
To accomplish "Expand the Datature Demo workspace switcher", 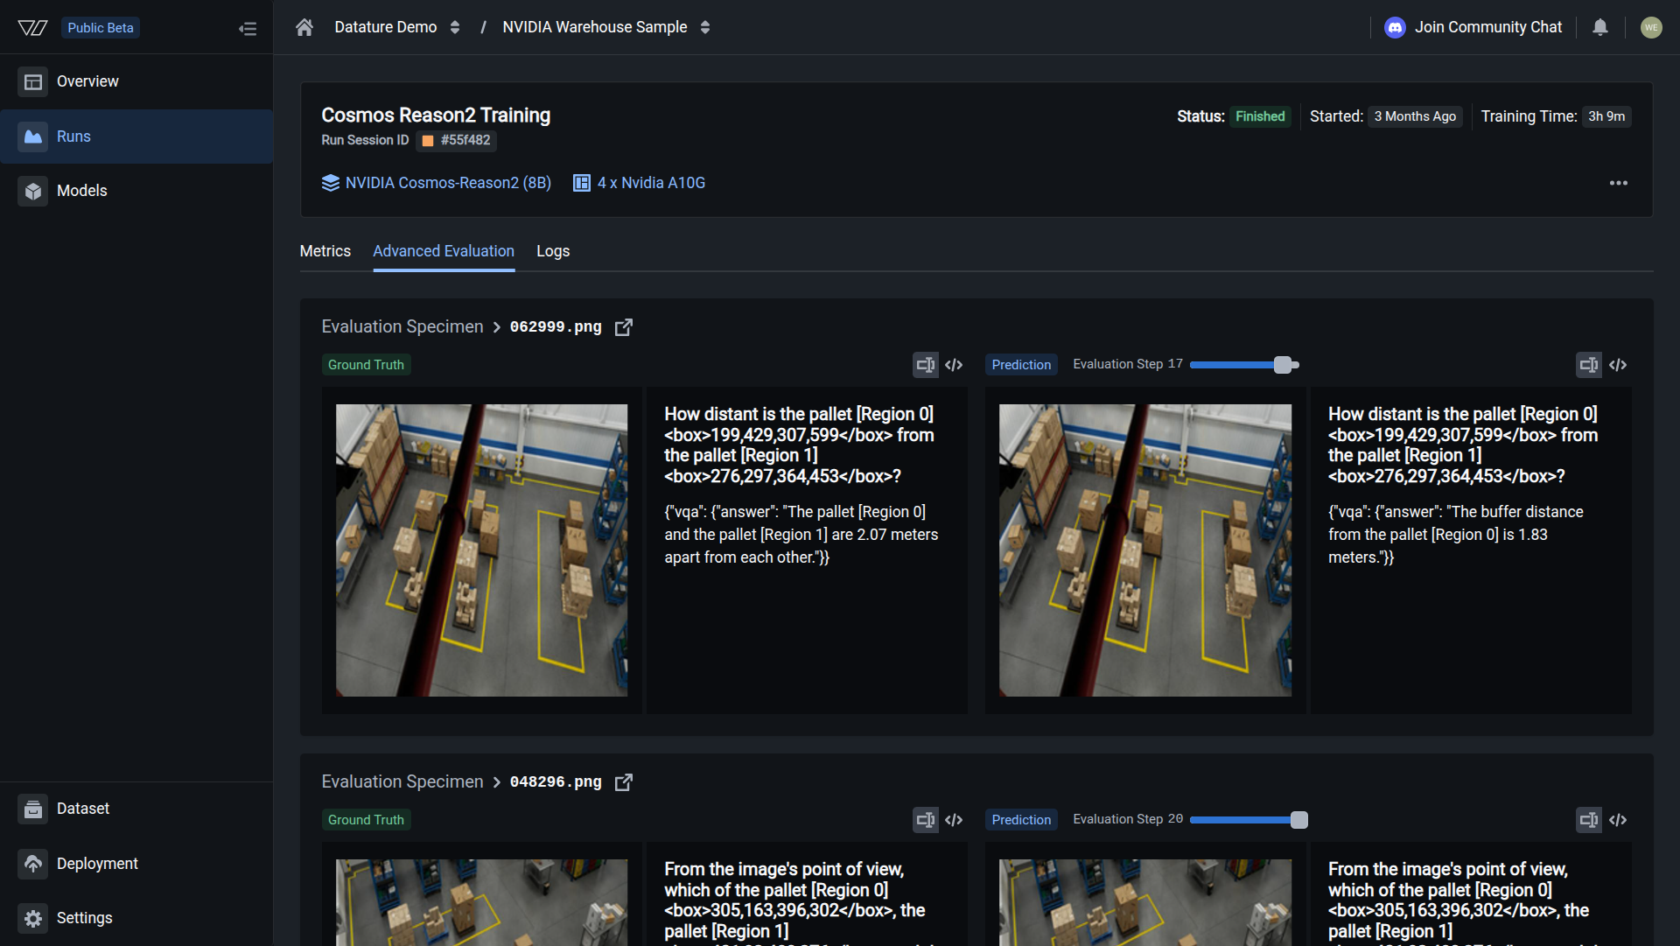I will click(x=455, y=27).
